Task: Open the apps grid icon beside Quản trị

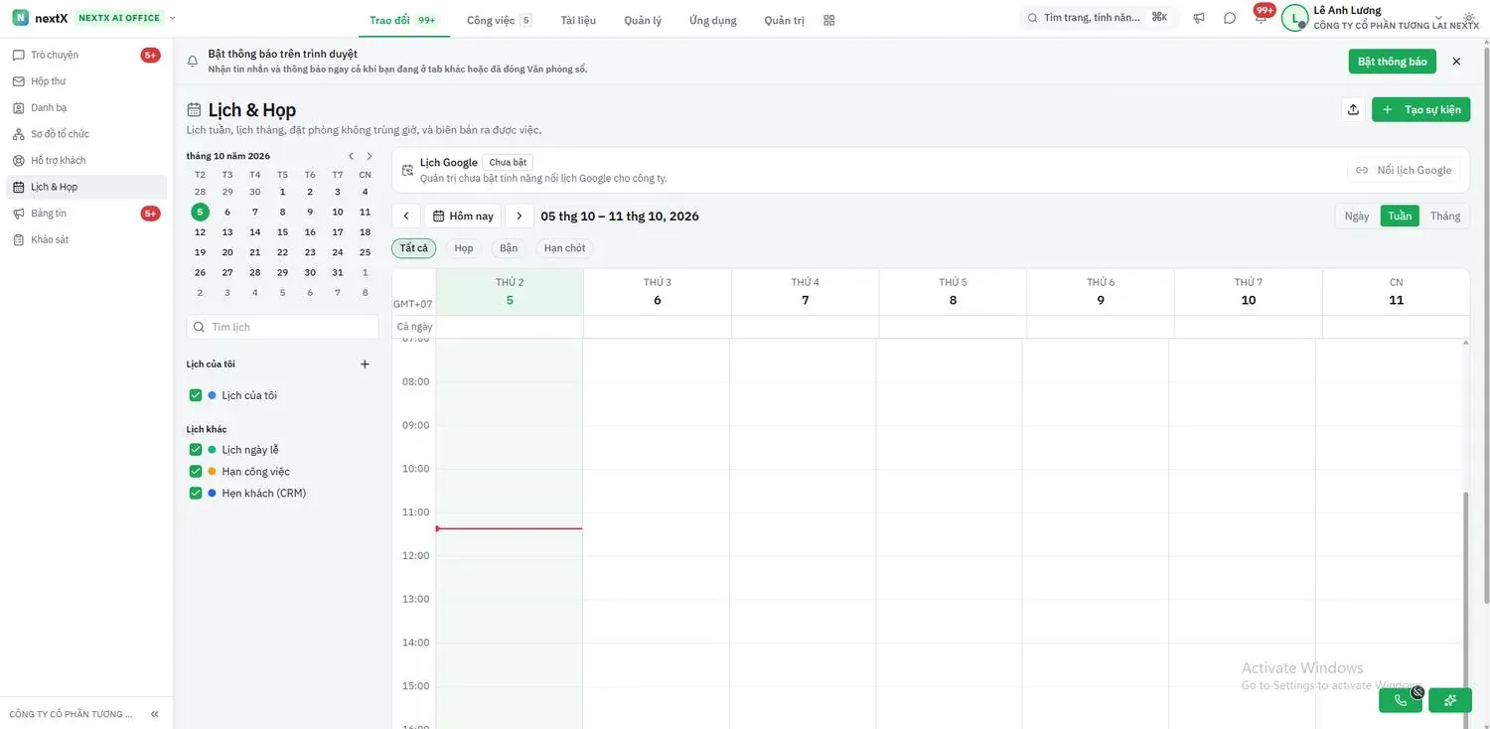Action: (x=829, y=20)
